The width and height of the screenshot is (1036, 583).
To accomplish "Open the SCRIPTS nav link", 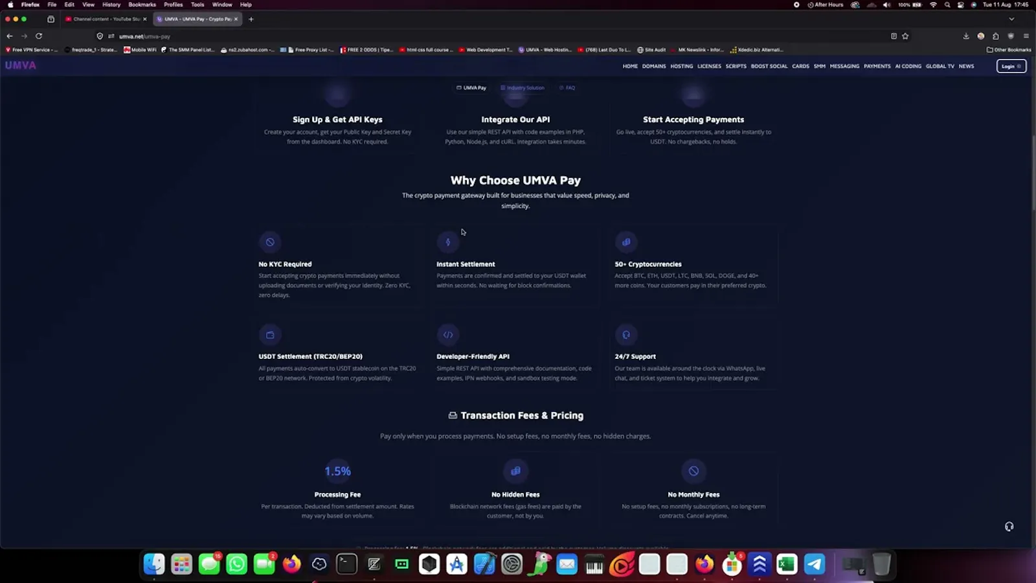I will [x=736, y=66].
